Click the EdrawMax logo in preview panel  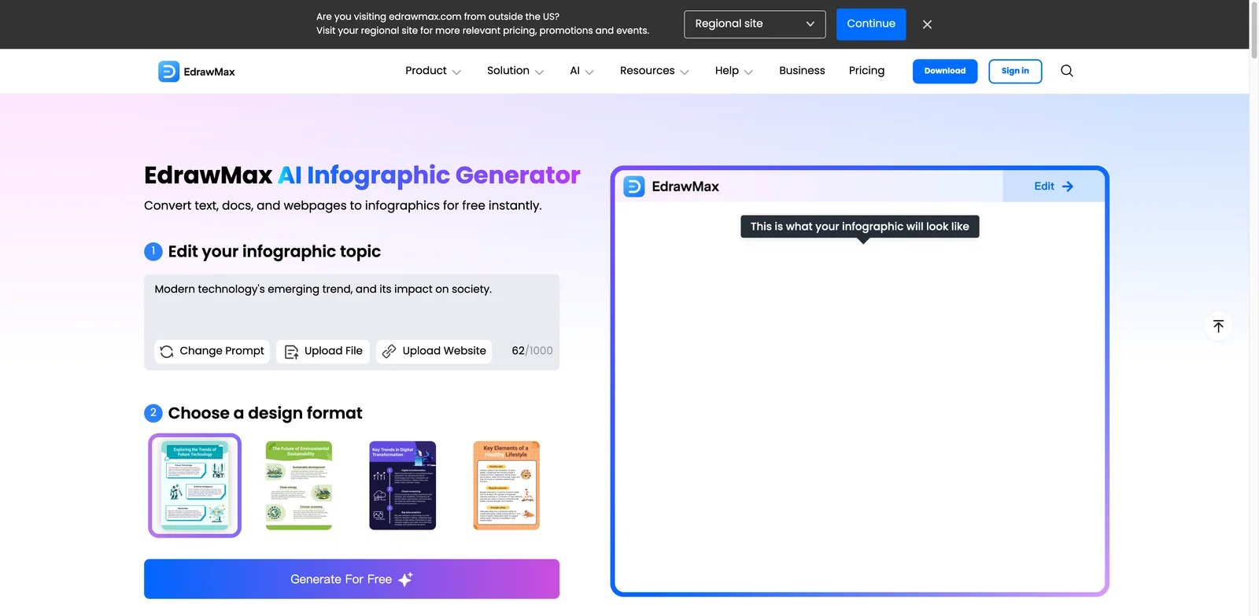coord(671,186)
